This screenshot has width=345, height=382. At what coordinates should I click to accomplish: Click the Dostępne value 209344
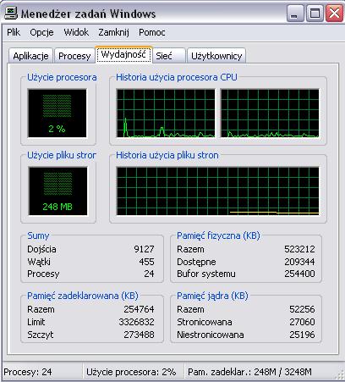click(299, 262)
